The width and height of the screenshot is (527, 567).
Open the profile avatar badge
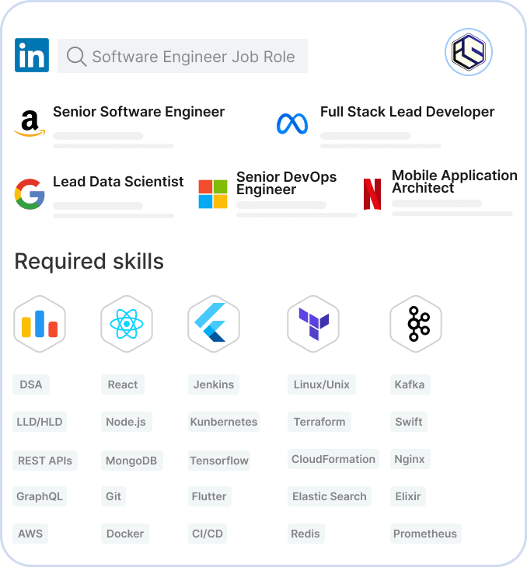pos(469,52)
